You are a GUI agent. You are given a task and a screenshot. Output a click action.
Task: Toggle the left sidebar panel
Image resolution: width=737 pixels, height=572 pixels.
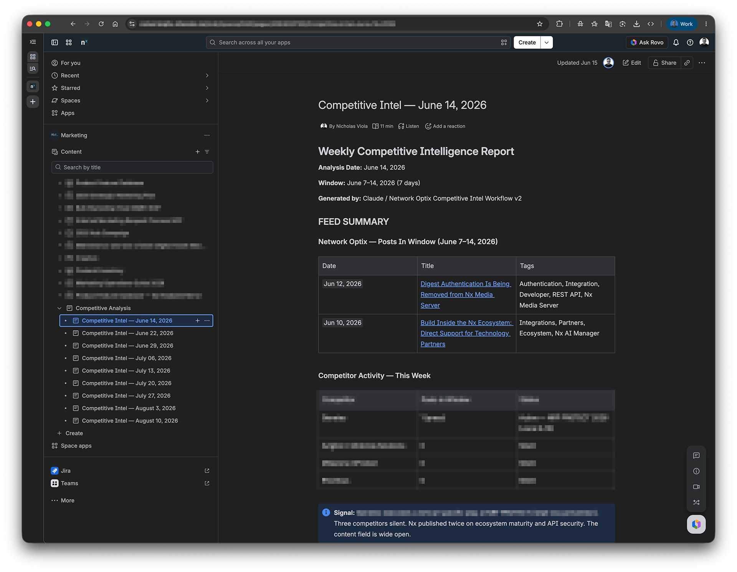pos(55,42)
